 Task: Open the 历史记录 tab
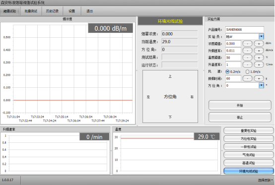coord(52,11)
